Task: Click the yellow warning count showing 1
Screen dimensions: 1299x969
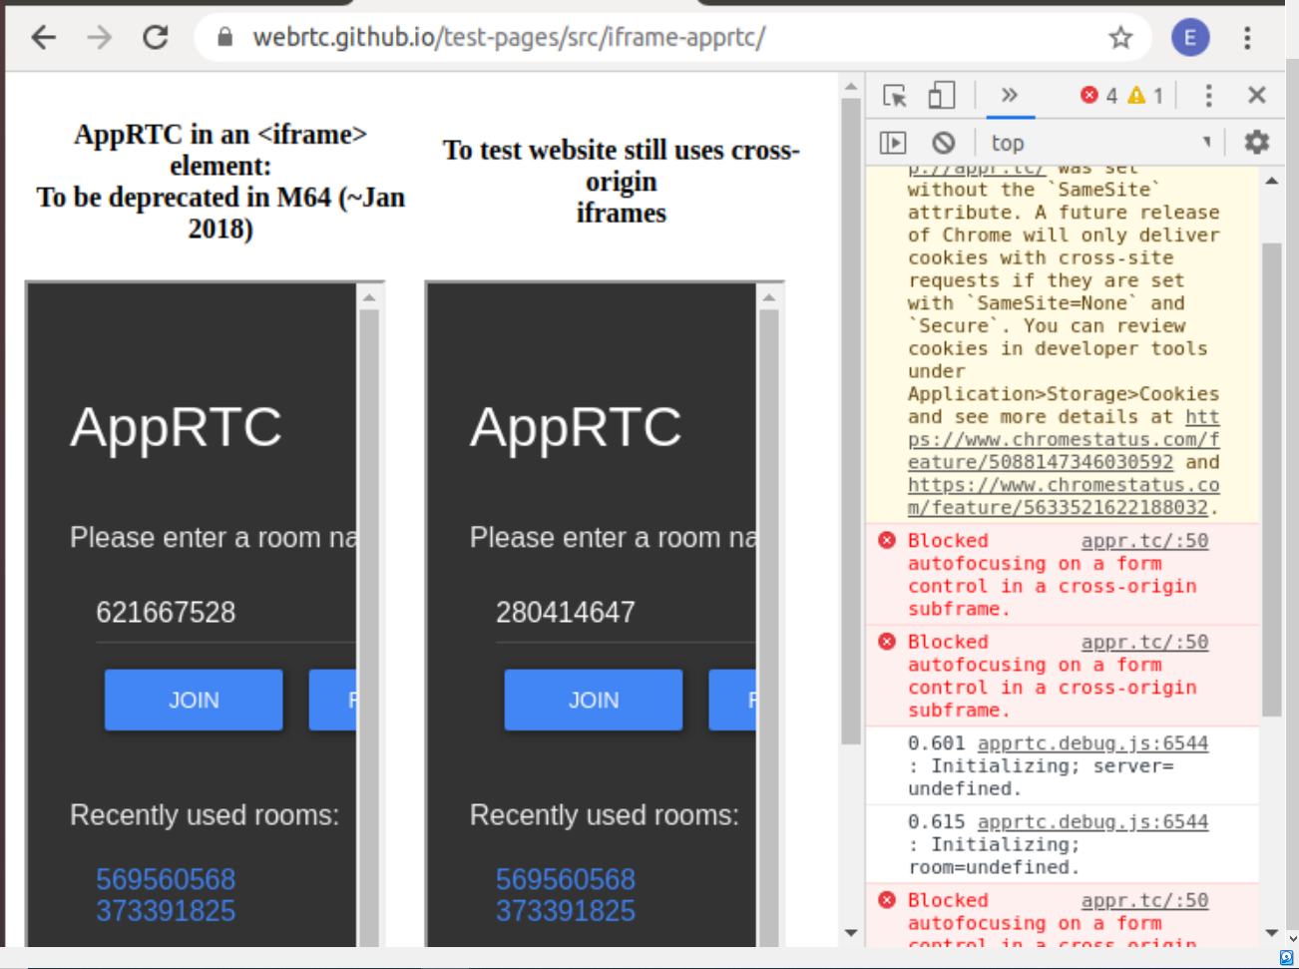Action: pos(1145,95)
